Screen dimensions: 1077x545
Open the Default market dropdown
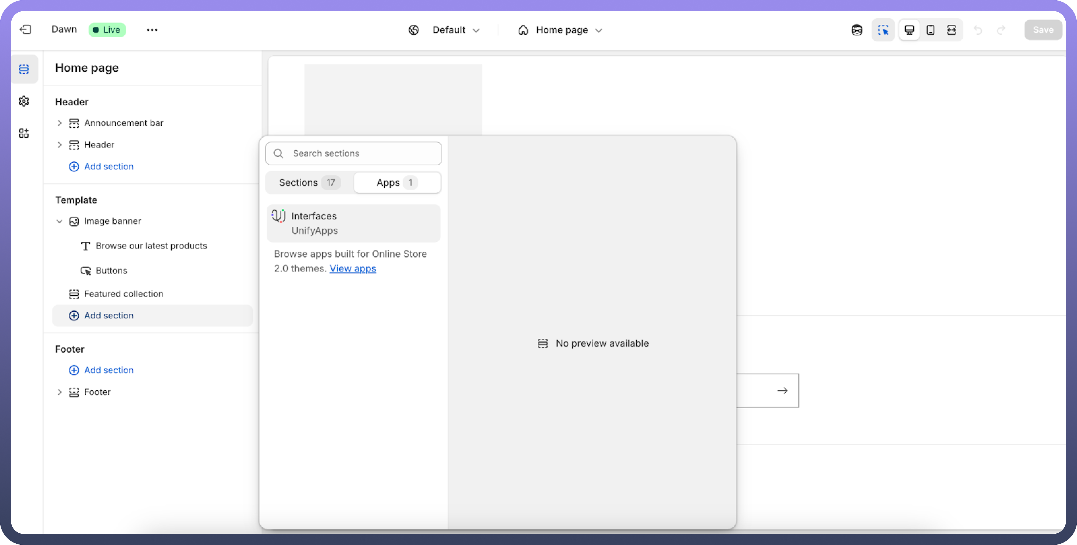[449, 30]
